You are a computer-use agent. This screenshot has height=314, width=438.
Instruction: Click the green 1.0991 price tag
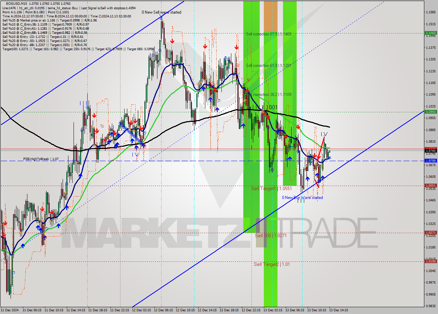[430, 112]
